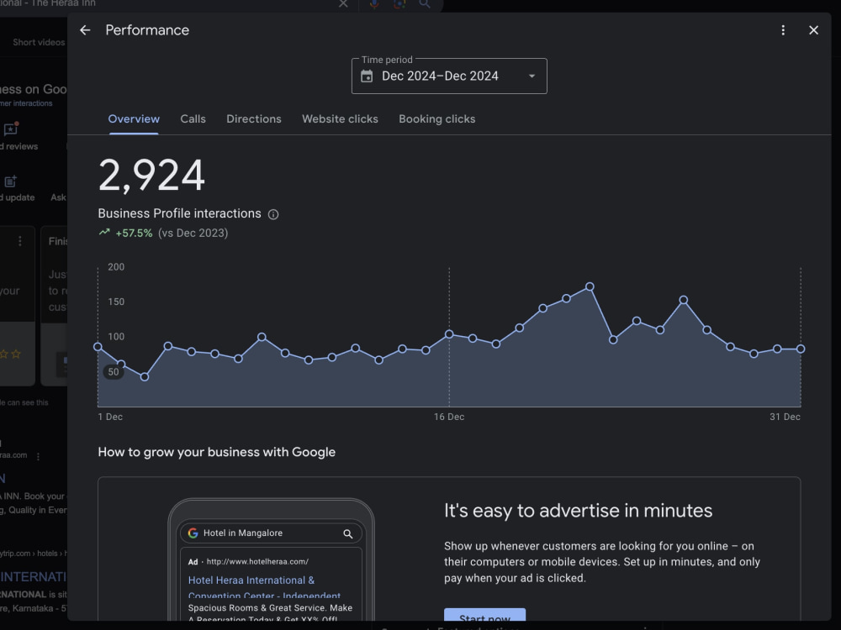Click the star rating in the background card
The height and width of the screenshot is (630, 841).
point(11,354)
